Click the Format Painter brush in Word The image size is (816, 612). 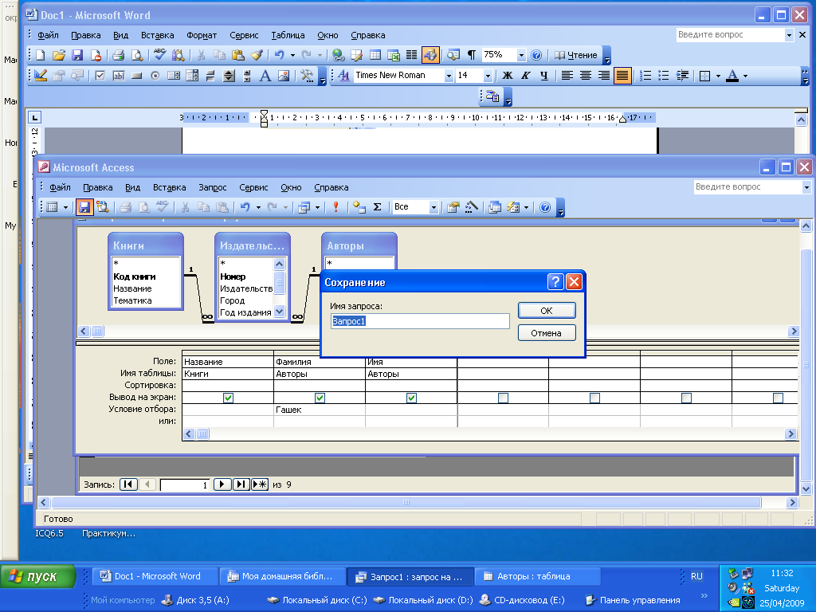click(x=256, y=55)
